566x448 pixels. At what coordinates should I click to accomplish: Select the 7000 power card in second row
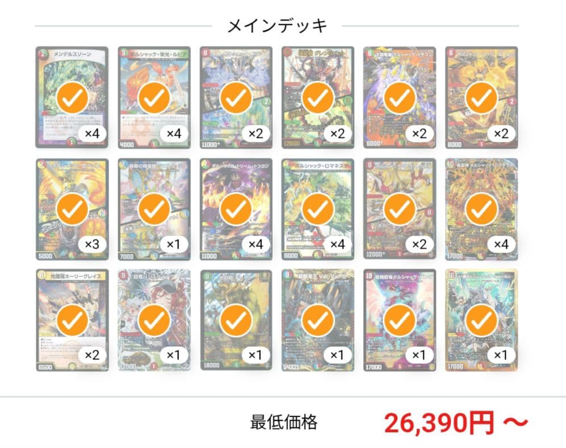pos(154,209)
